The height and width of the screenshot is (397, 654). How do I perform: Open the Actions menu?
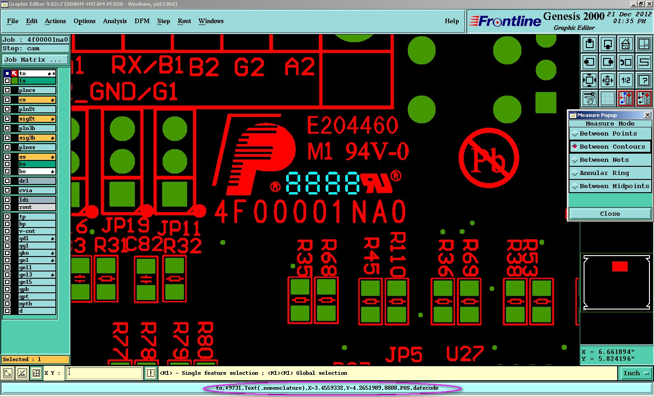coord(55,21)
